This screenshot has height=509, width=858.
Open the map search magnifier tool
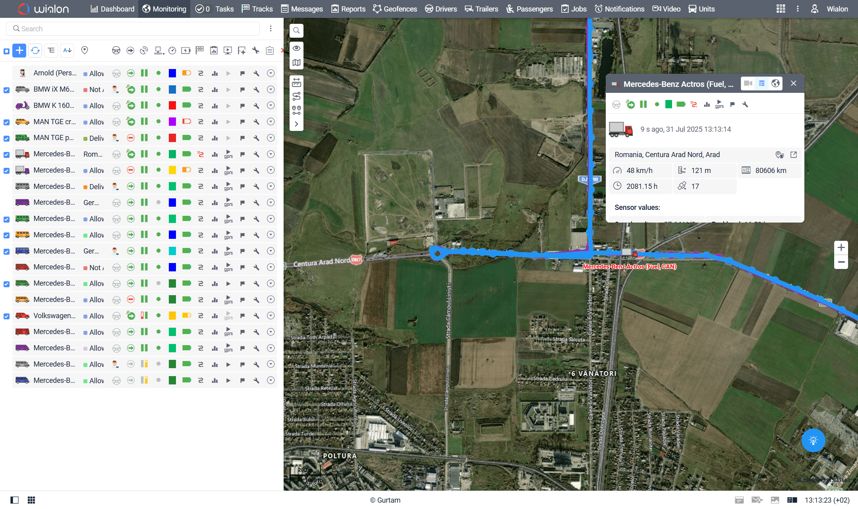tap(296, 31)
